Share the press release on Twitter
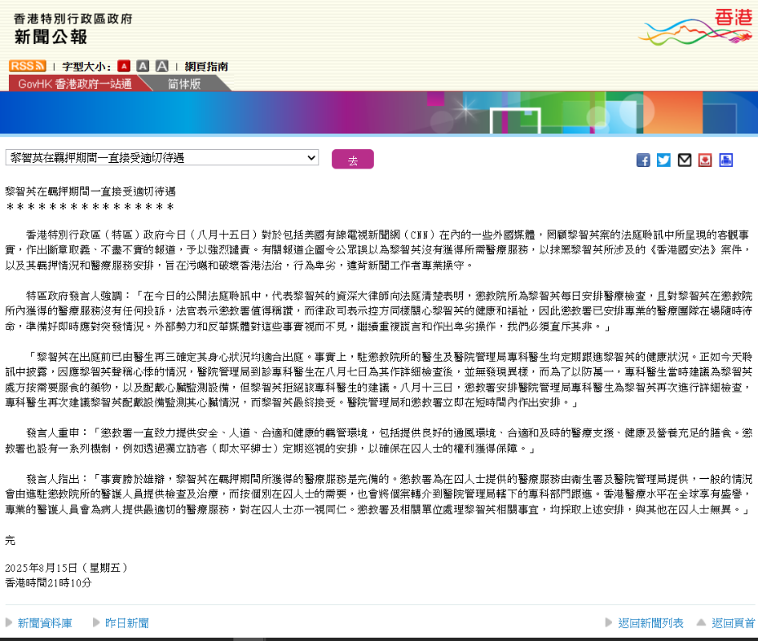 [x=663, y=160]
